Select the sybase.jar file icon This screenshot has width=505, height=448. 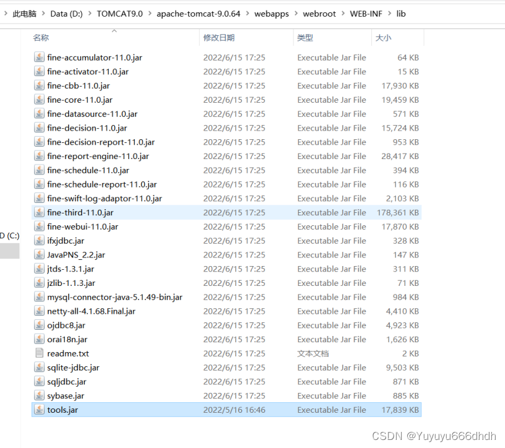(x=39, y=396)
